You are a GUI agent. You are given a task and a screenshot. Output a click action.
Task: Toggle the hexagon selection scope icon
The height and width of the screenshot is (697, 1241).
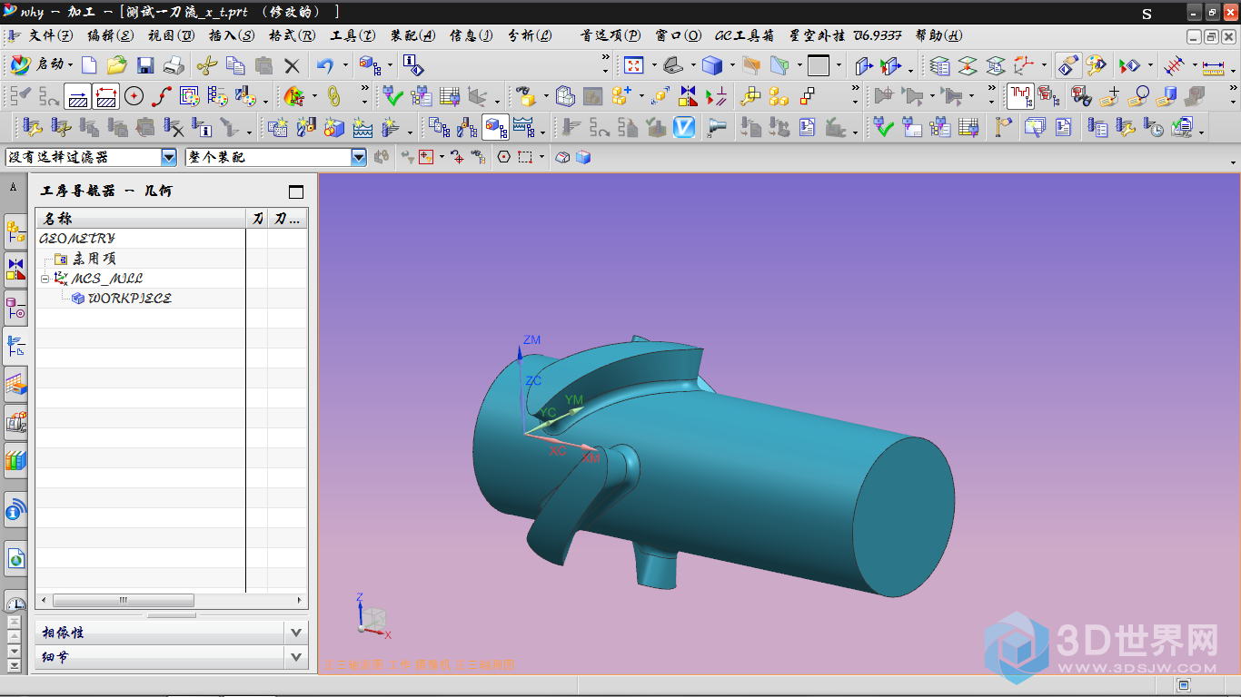504,157
